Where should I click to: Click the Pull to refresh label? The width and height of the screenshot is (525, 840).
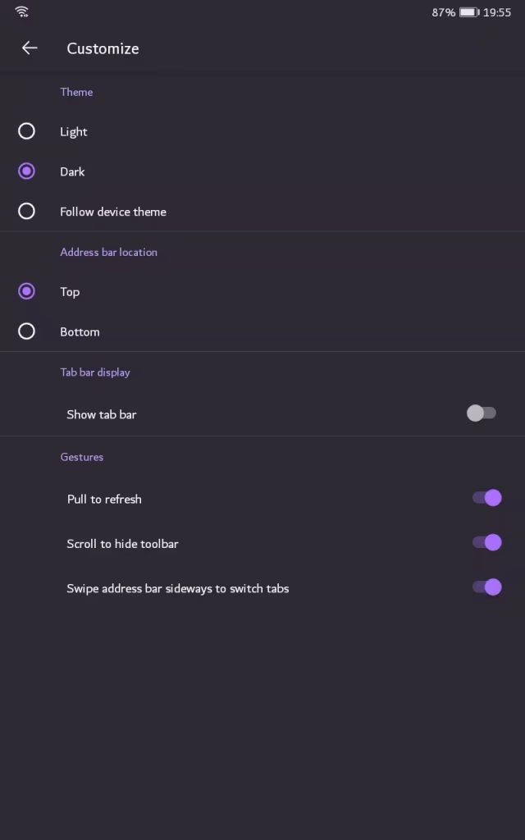(104, 498)
